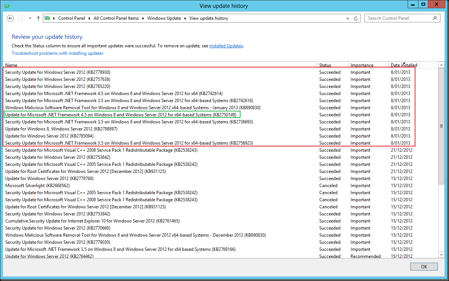The width and height of the screenshot is (449, 281).
Task: Sort by the Importance column header
Action: click(x=368, y=65)
